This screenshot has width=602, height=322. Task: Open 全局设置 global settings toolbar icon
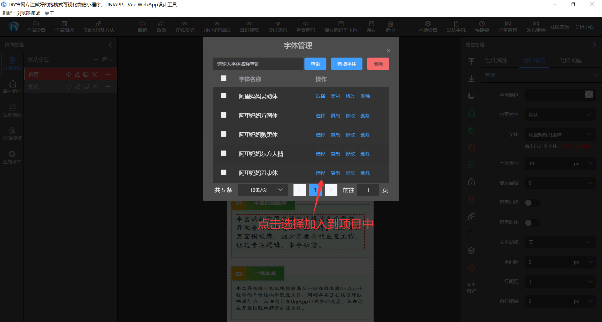coord(36,27)
